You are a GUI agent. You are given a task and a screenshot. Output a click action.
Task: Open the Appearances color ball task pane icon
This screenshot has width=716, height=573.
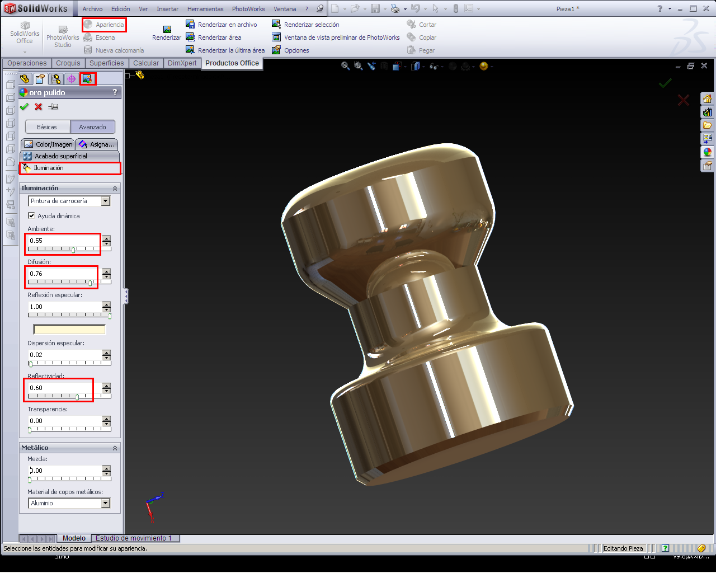(708, 152)
